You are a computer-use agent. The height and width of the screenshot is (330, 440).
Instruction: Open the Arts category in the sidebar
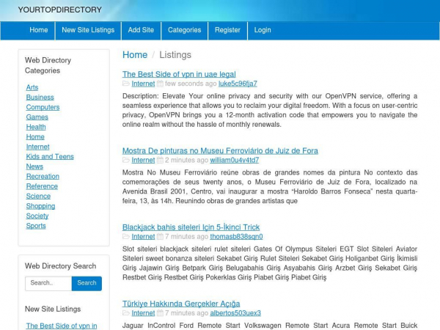click(32, 87)
